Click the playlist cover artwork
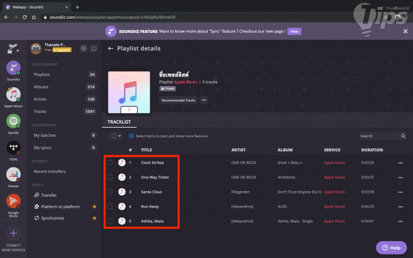The image size is (413, 258). pyautogui.click(x=129, y=92)
